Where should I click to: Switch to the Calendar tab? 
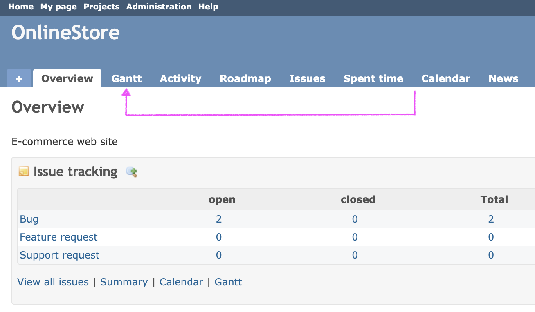click(x=445, y=78)
